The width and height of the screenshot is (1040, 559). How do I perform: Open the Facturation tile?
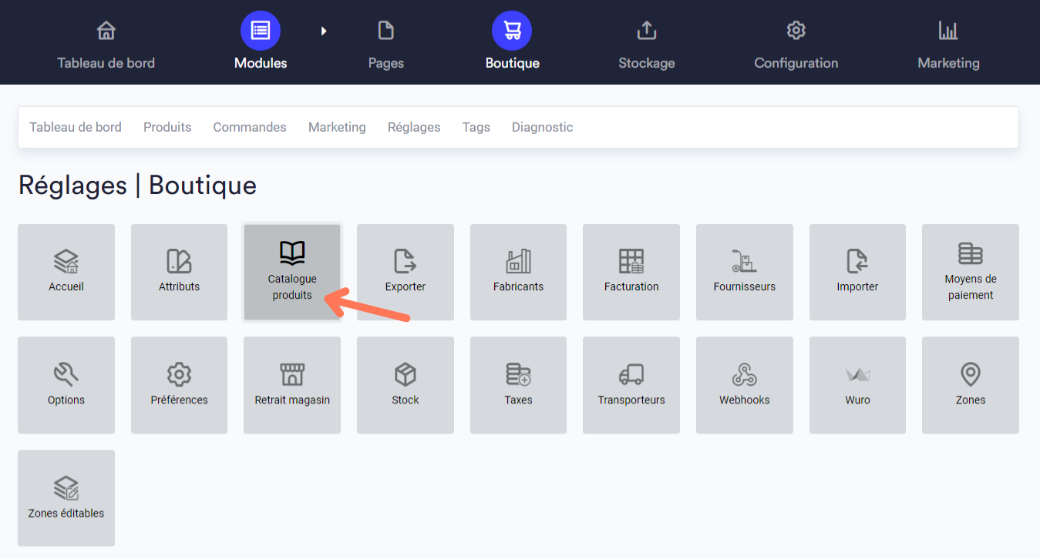(631, 272)
